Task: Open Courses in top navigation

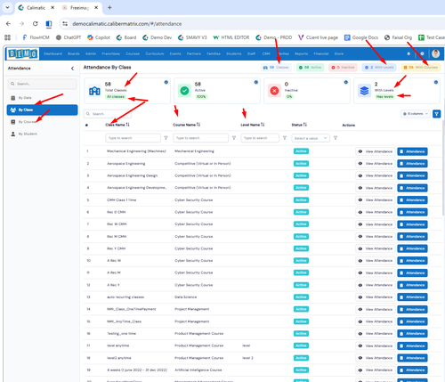Action: [133, 53]
